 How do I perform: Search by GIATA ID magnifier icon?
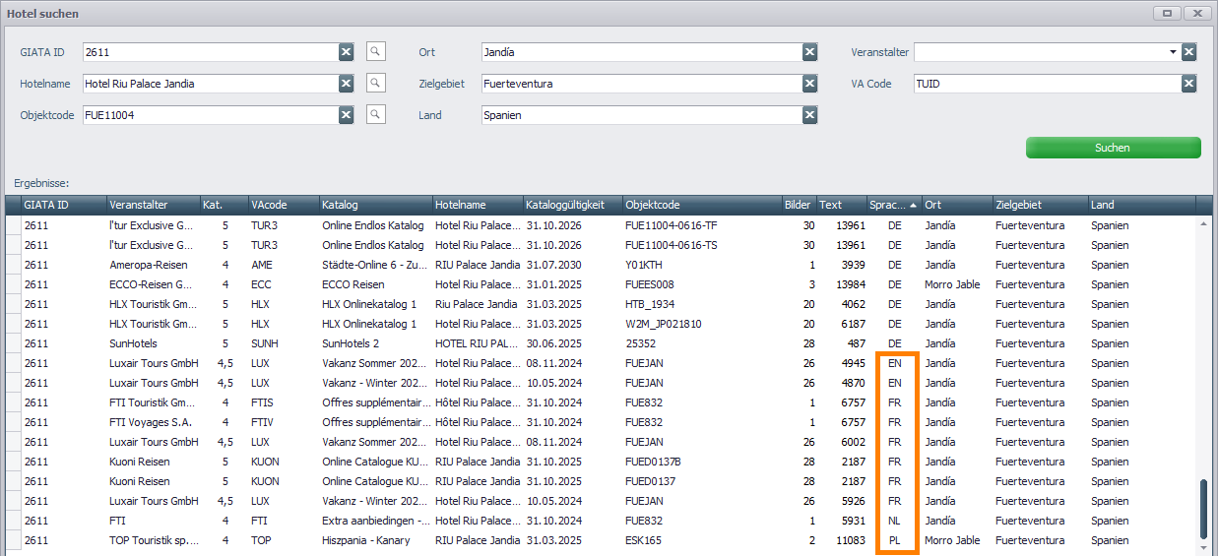tap(375, 52)
